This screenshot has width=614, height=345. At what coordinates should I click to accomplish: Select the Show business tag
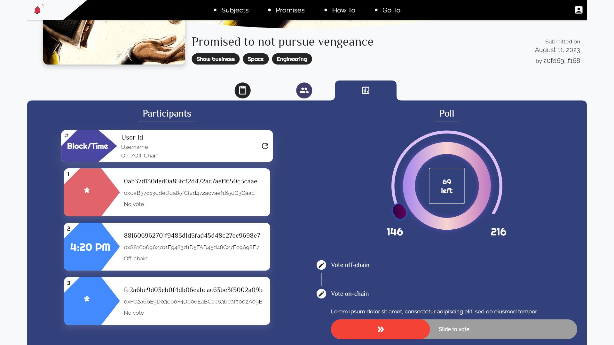click(x=215, y=59)
